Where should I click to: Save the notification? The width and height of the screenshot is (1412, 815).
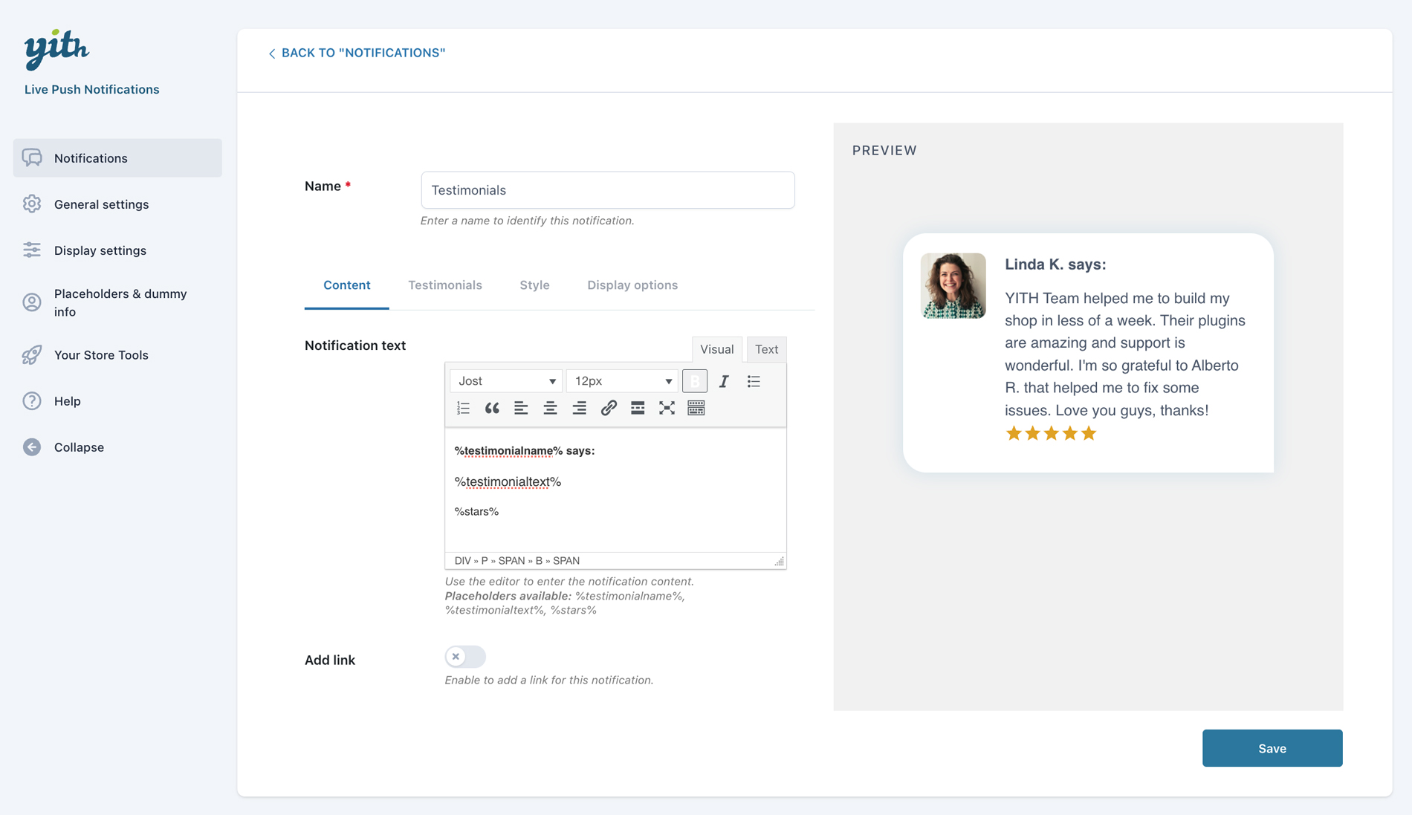pos(1272,748)
